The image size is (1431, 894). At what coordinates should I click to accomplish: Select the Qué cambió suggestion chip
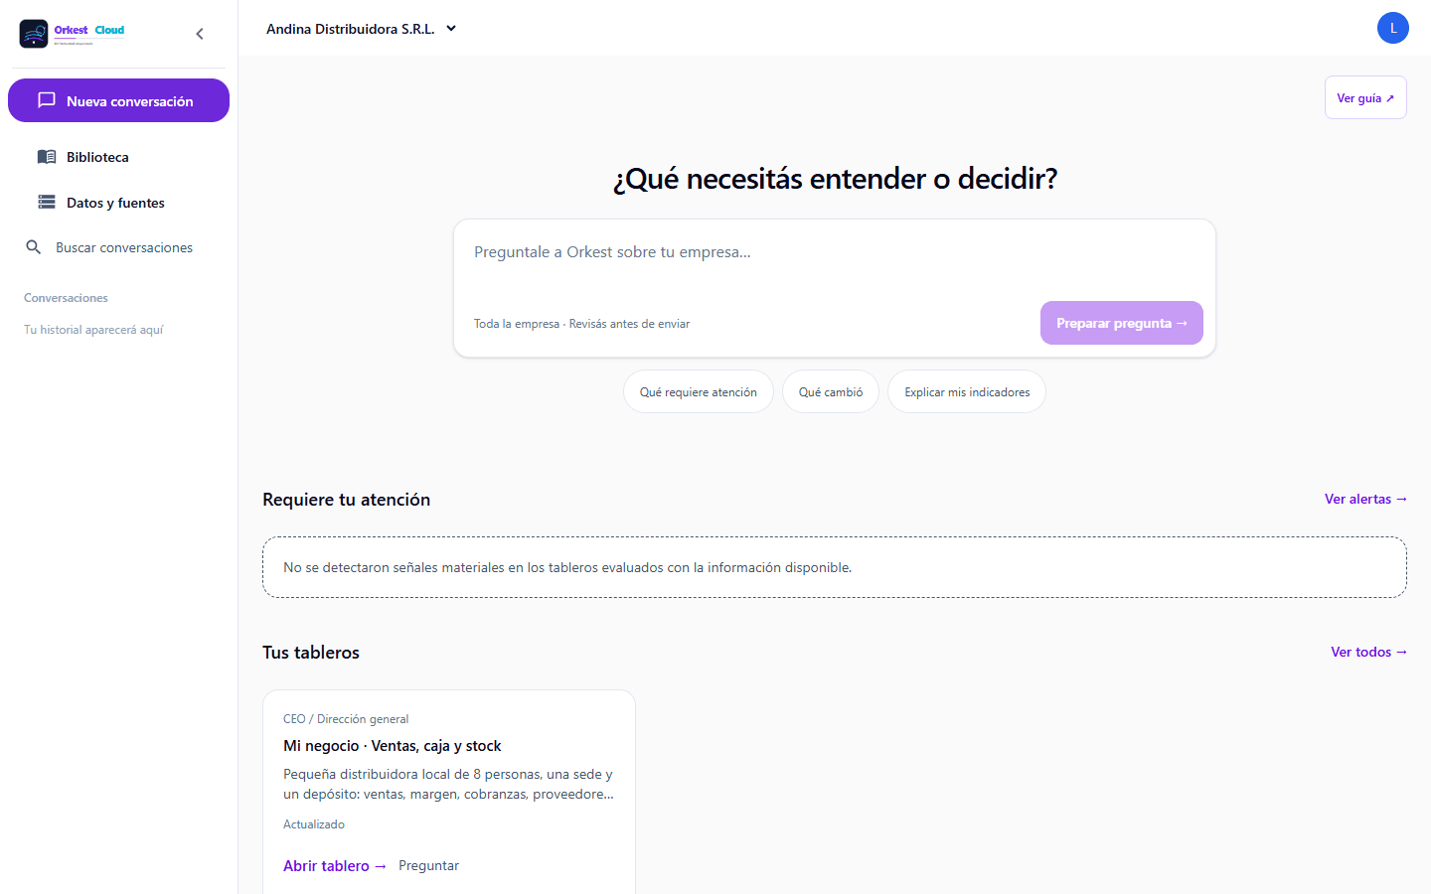tap(831, 392)
